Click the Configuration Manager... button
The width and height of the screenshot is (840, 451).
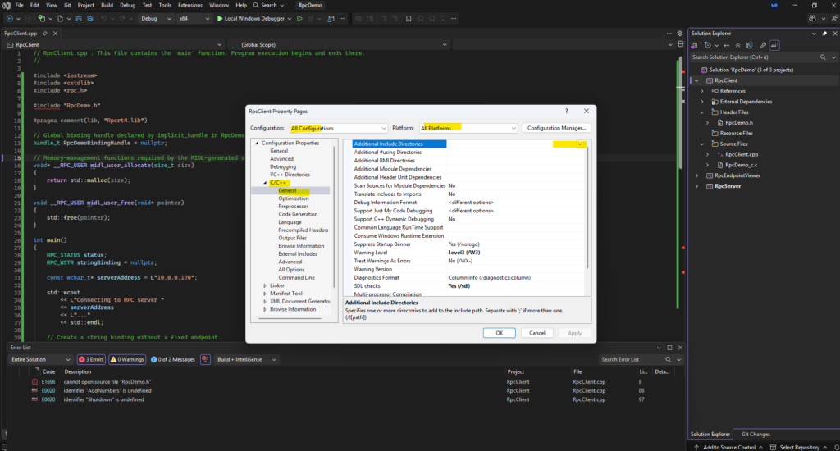coord(557,128)
